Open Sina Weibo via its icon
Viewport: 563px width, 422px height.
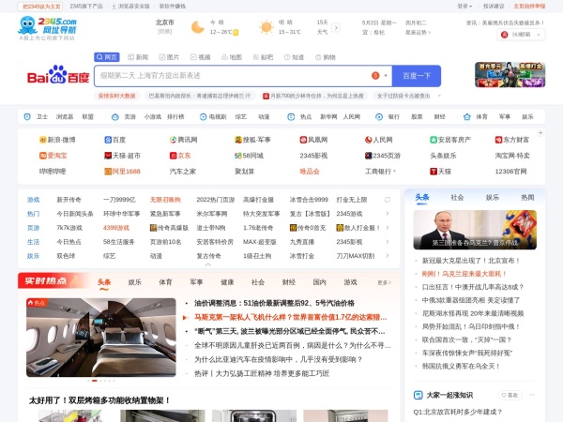(43, 139)
